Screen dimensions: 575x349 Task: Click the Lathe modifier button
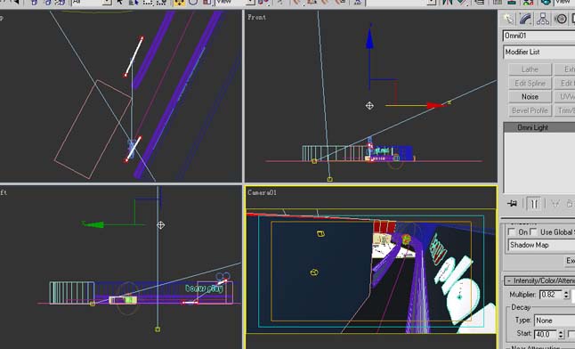530,69
